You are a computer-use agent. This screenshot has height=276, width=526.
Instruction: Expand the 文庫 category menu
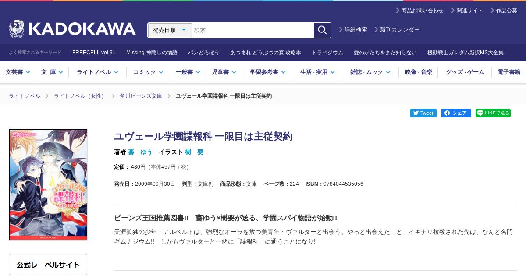click(52, 72)
